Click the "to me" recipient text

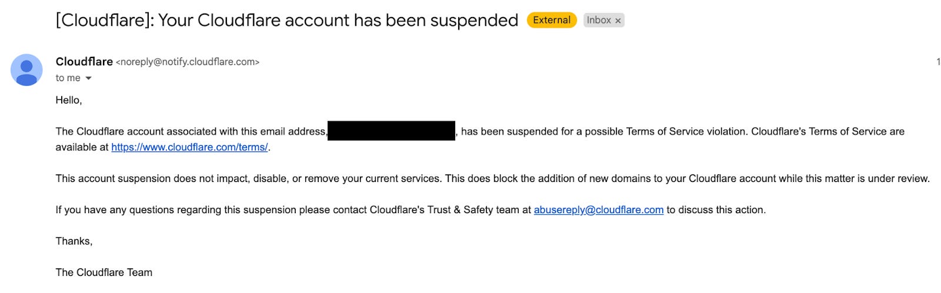tap(68, 78)
